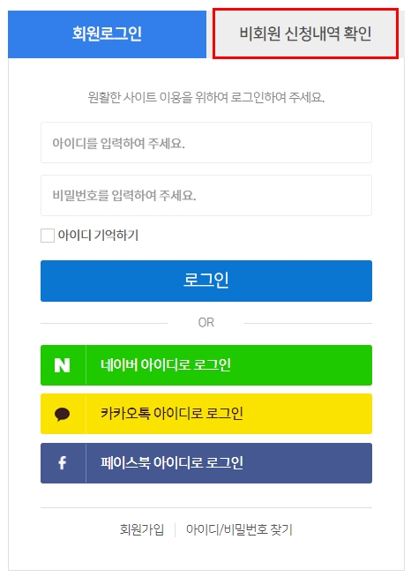
Task: Click the OR divider text
Action: pos(206,323)
